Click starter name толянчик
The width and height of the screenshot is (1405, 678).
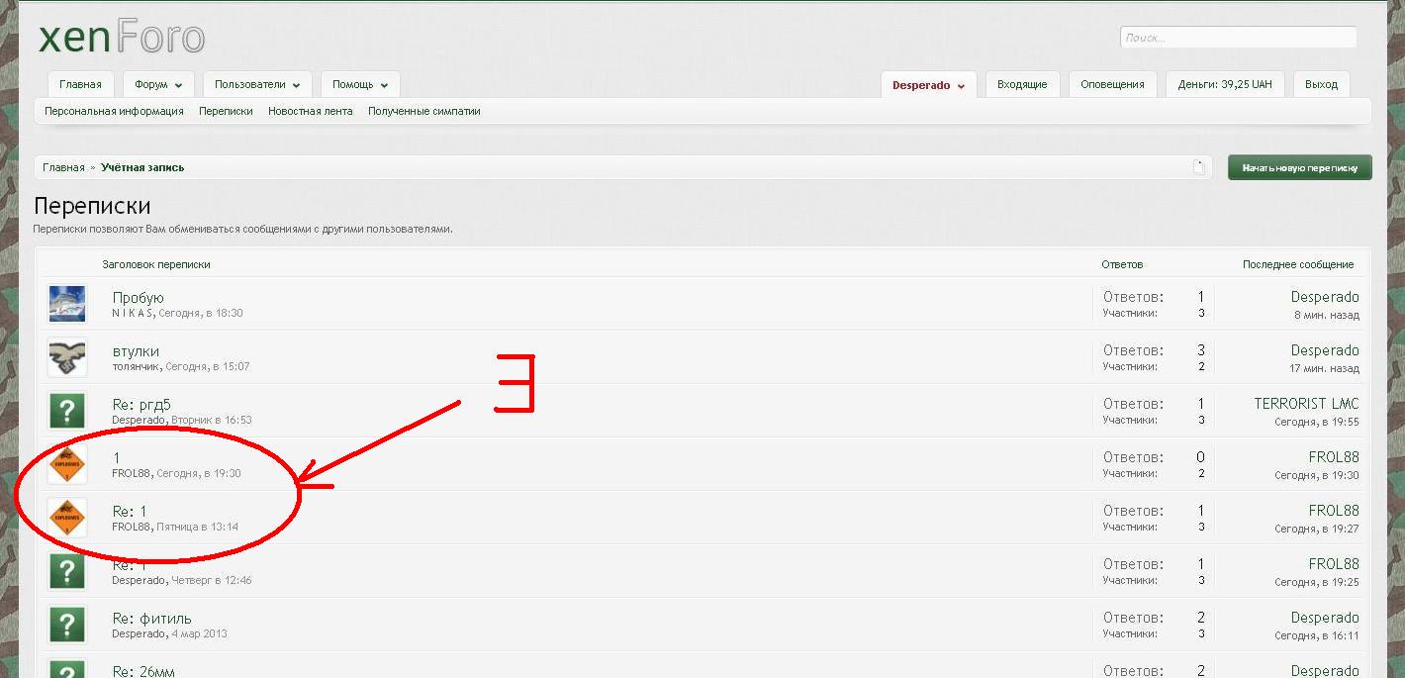point(136,366)
